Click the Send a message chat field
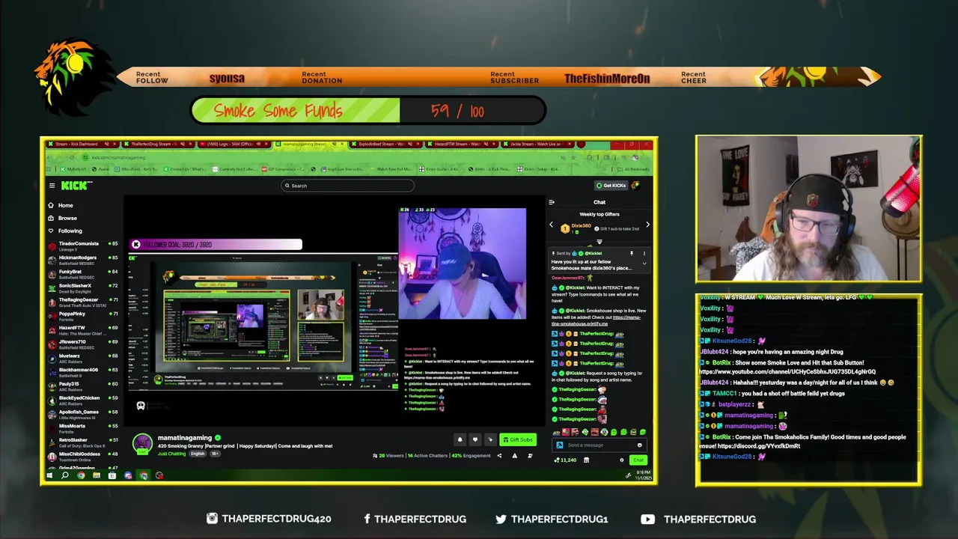 point(599,445)
